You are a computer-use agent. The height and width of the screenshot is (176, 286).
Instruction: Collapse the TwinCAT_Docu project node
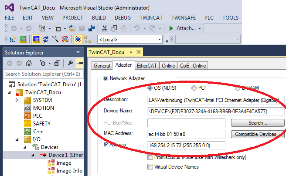click(9, 92)
